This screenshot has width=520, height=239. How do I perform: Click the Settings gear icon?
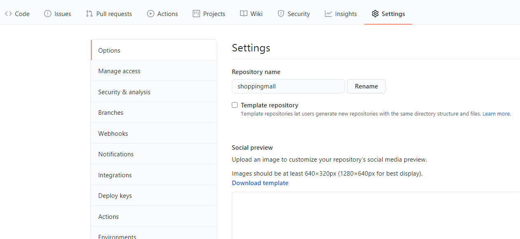pyautogui.click(x=375, y=14)
